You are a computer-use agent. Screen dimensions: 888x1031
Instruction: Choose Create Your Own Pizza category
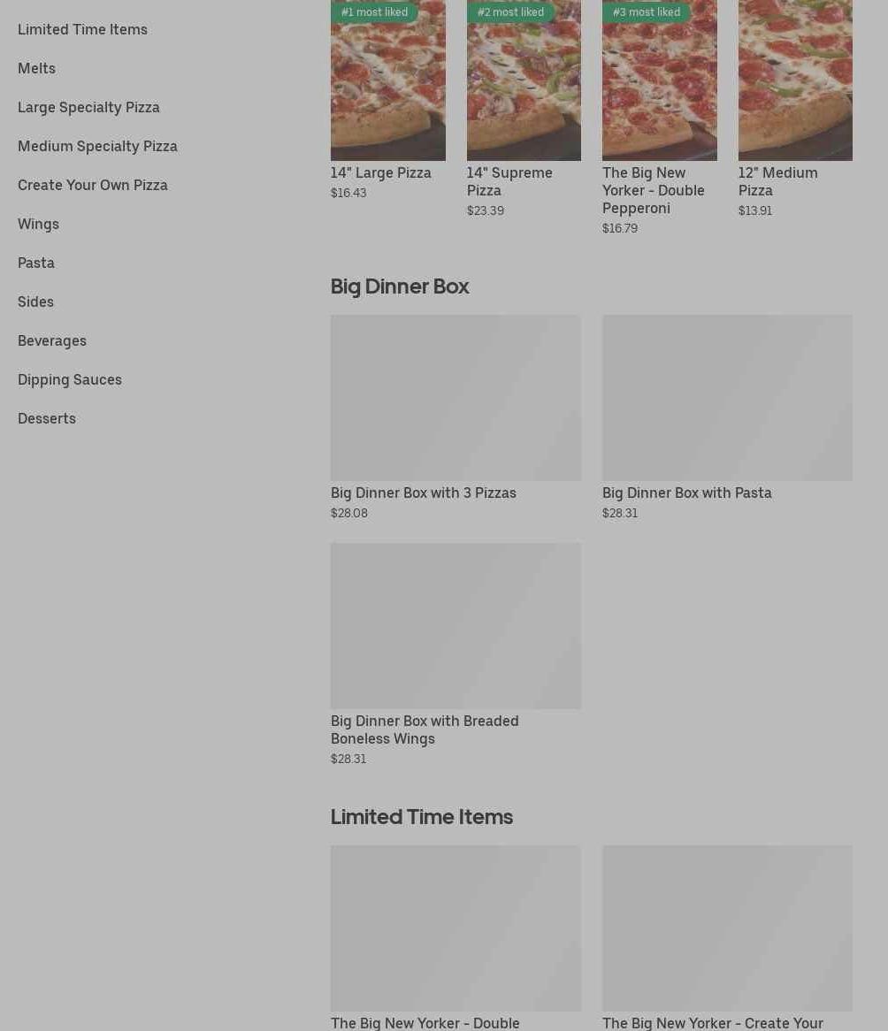click(93, 185)
